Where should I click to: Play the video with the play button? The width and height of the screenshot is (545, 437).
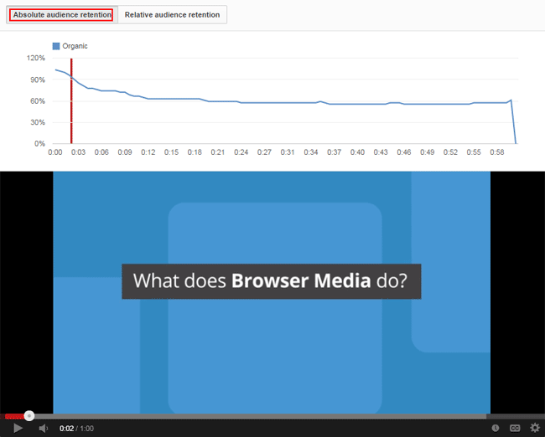point(18,429)
